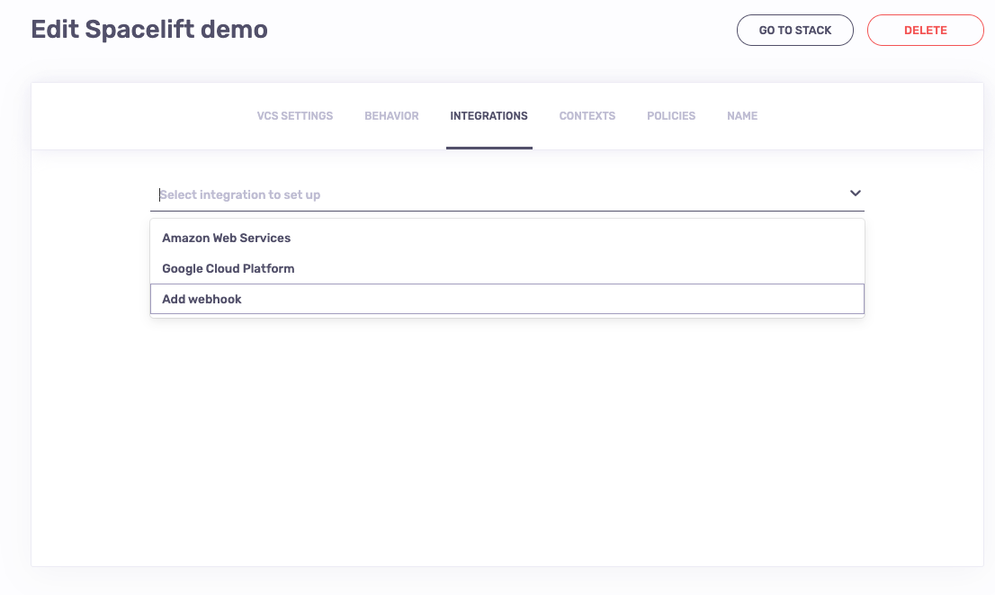Switch to the Behavior tab

click(391, 116)
